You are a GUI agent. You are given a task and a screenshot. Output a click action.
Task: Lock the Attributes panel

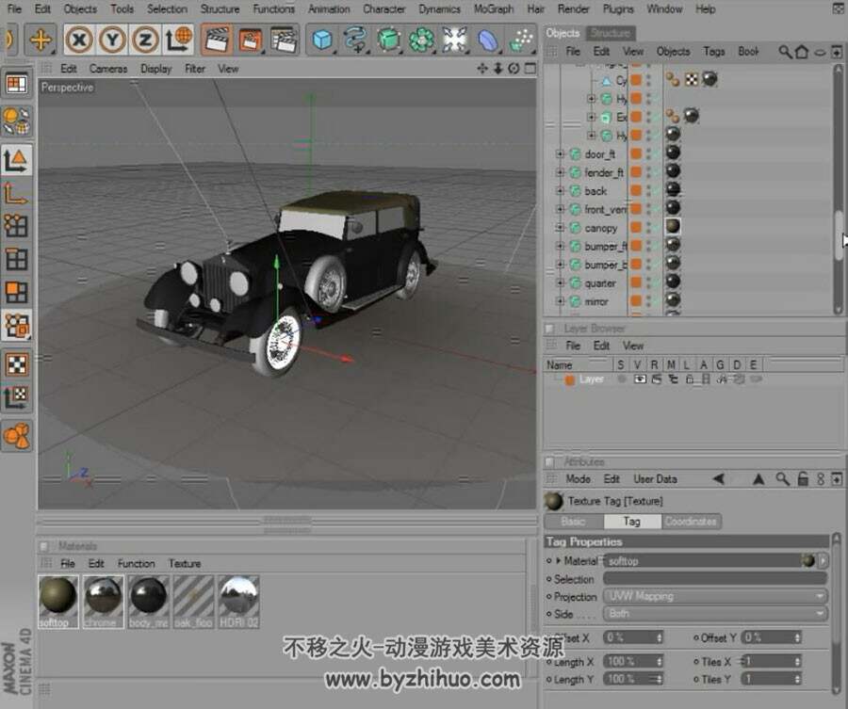[803, 479]
